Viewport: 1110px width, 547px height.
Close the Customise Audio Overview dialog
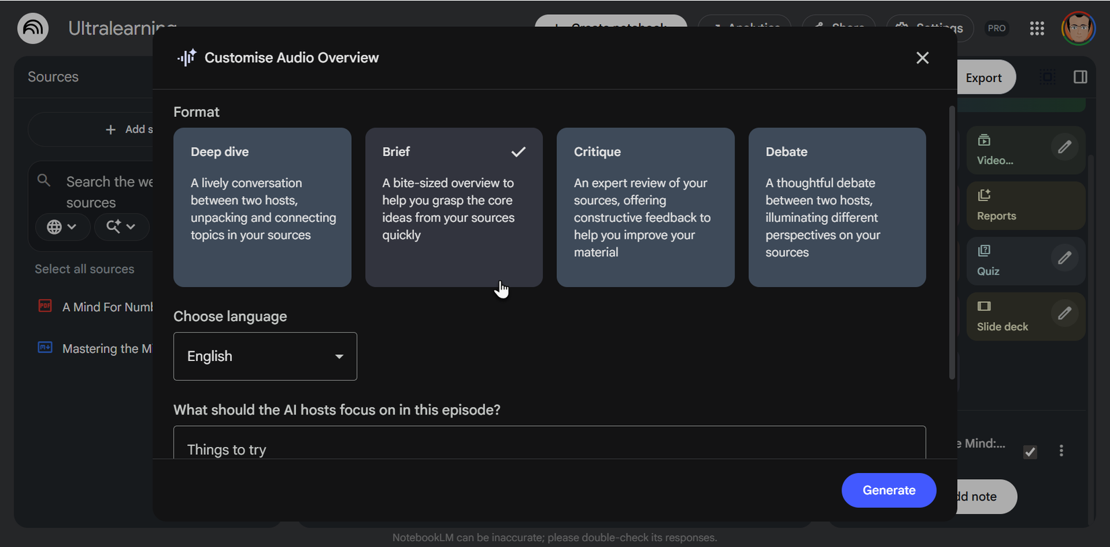pyautogui.click(x=922, y=58)
